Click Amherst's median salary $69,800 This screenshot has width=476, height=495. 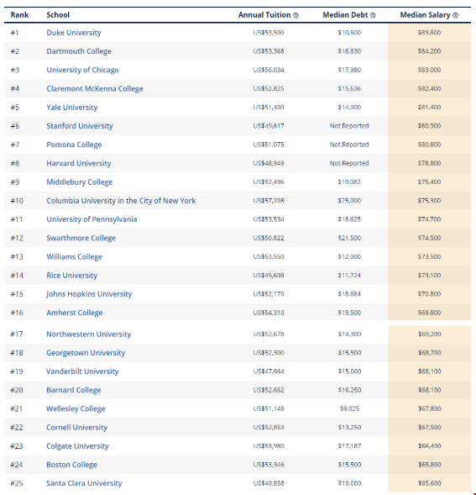[x=429, y=313]
